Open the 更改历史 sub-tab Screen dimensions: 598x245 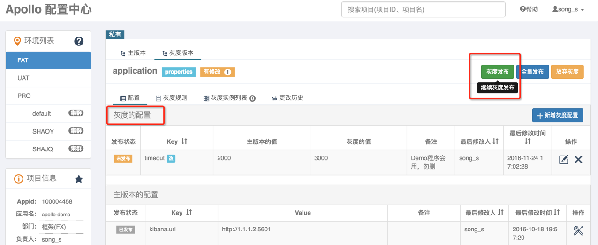click(288, 97)
